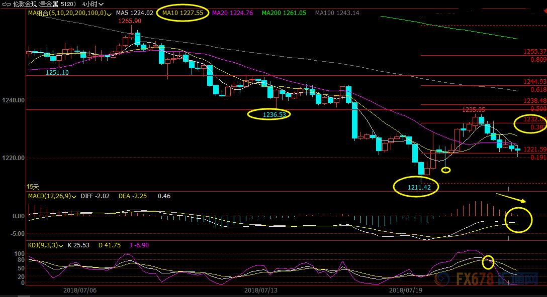Select the MA10 1227.55 legend value
Viewport: 547px width, 297px height.
pos(183,13)
